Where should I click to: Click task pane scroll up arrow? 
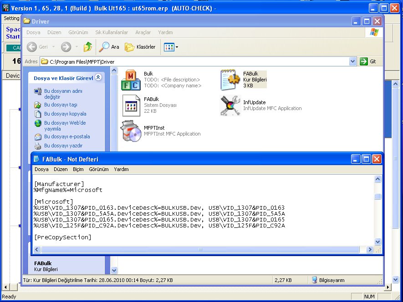114,70
